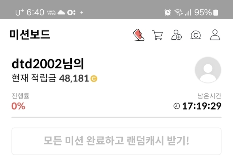
Task: Tap the cloud weather status icon
Action: [x=61, y=12]
